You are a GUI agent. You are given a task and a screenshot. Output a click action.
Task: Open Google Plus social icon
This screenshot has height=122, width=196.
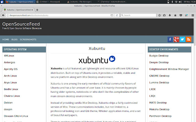[176, 39]
